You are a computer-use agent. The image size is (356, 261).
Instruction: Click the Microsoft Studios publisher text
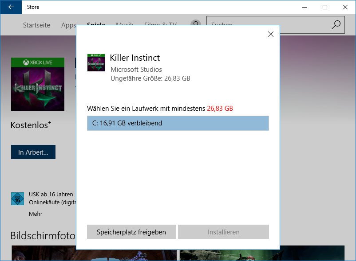[136, 69]
